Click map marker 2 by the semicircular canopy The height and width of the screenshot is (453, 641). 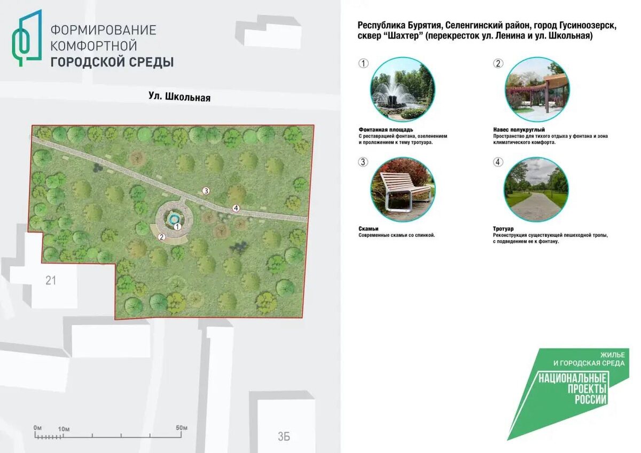(162, 236)
